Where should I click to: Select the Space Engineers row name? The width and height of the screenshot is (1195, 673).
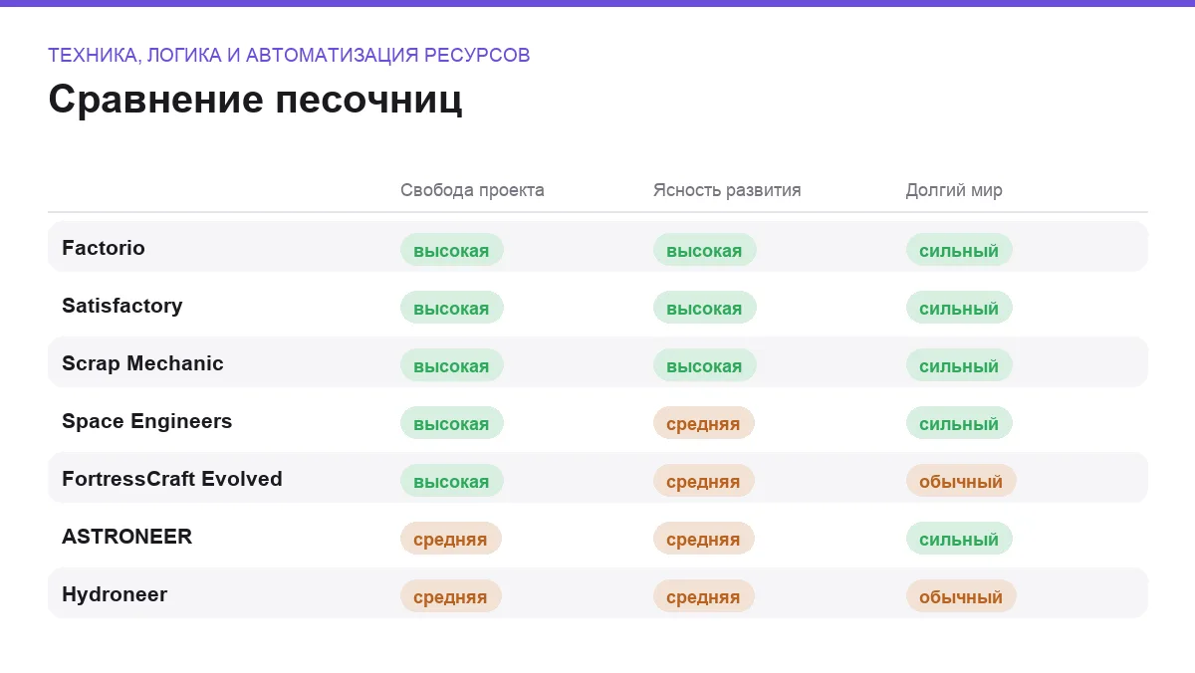pyautogui.click(x=146, y=421)
